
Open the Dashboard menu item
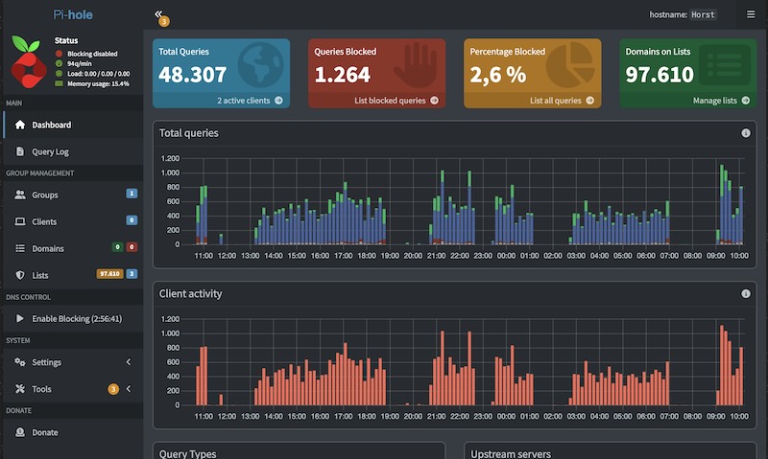point(73,125)
